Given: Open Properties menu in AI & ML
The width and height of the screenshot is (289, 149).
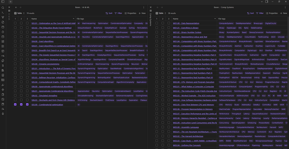Looking at the screenshot, I should tap(130, 13).
